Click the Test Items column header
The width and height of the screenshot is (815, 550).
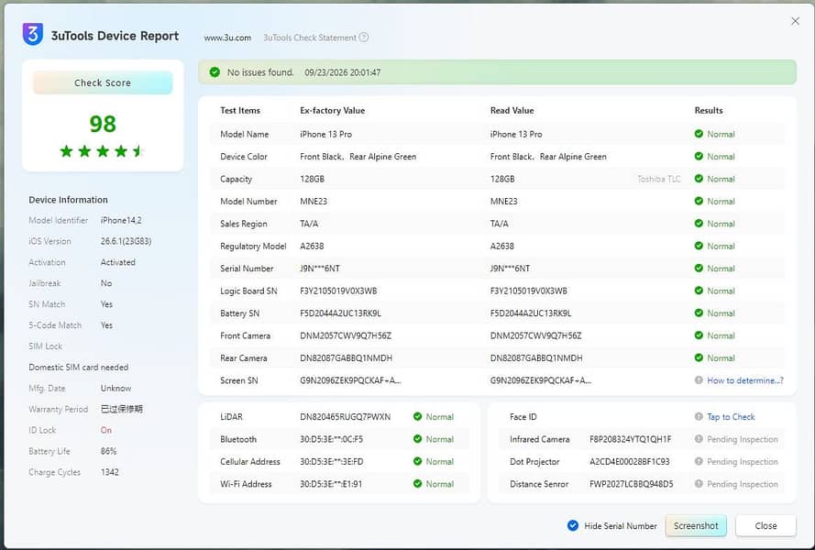[x=239, y=110]
